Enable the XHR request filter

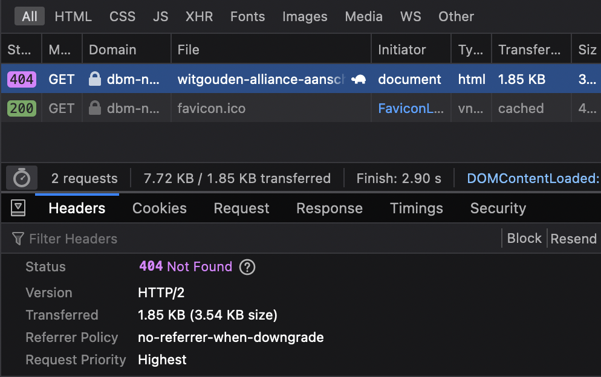pos(199,16)
